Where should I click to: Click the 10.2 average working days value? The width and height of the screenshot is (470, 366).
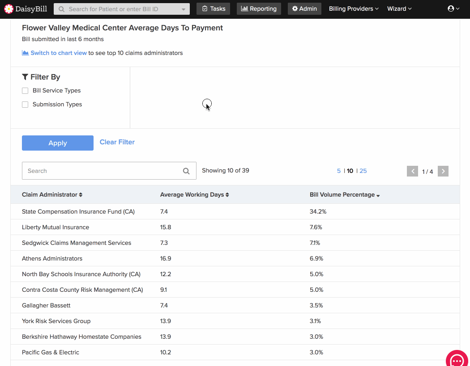coord(166,352)
